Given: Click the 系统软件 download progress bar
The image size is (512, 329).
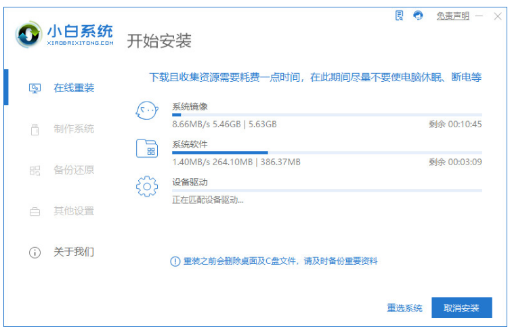Looking at the screenshot, I should [x=327, y=153].
